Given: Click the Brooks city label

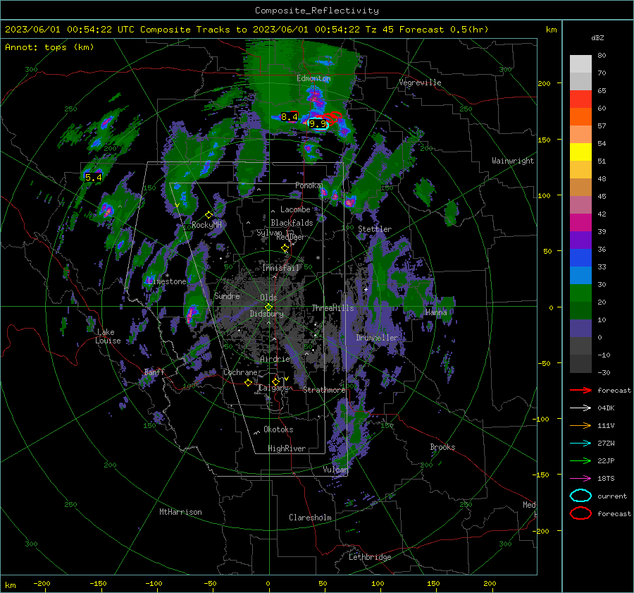Looking at the screenshot, I should coord(442,447).
